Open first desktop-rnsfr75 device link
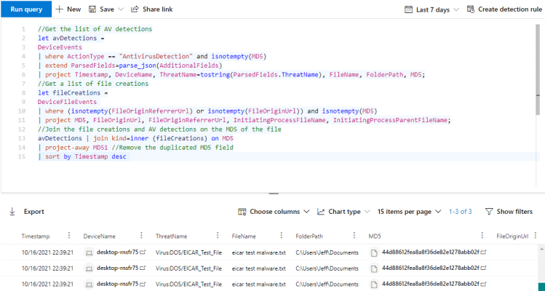The height and width of the screenshot is (291, 545). coord(116,252)
